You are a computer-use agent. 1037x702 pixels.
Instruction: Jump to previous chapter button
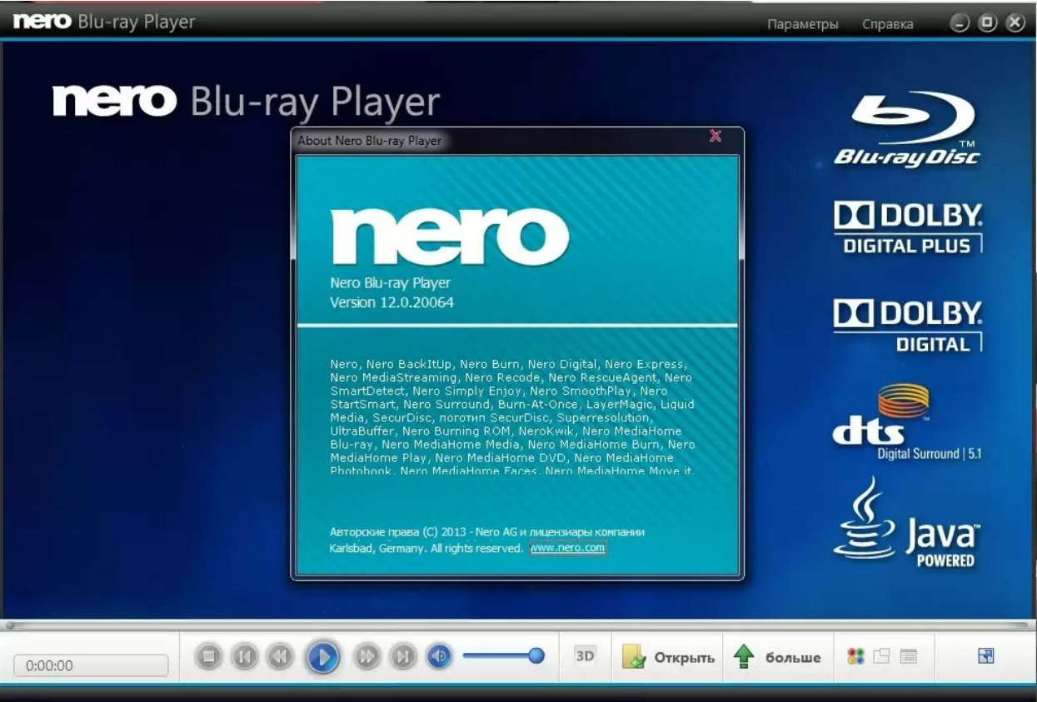(x=244, y=657)
